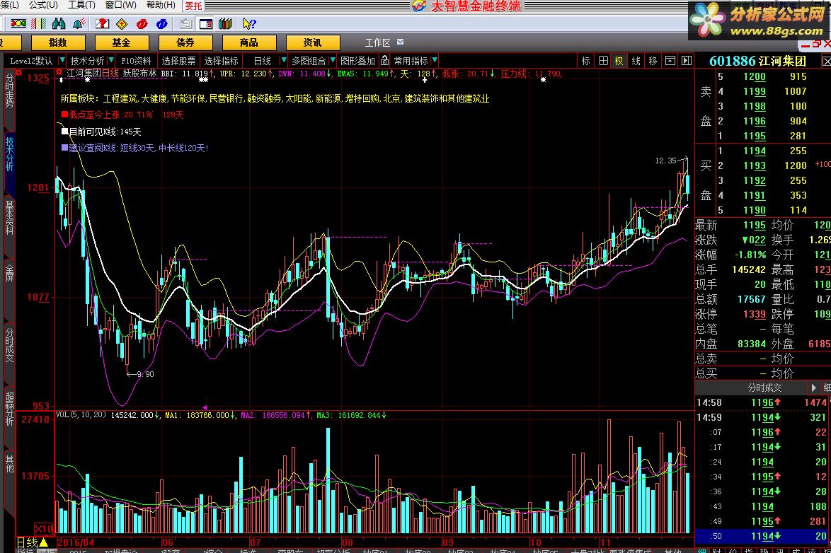
Task: Click the 11 month timeline marker
Action: 605,542
